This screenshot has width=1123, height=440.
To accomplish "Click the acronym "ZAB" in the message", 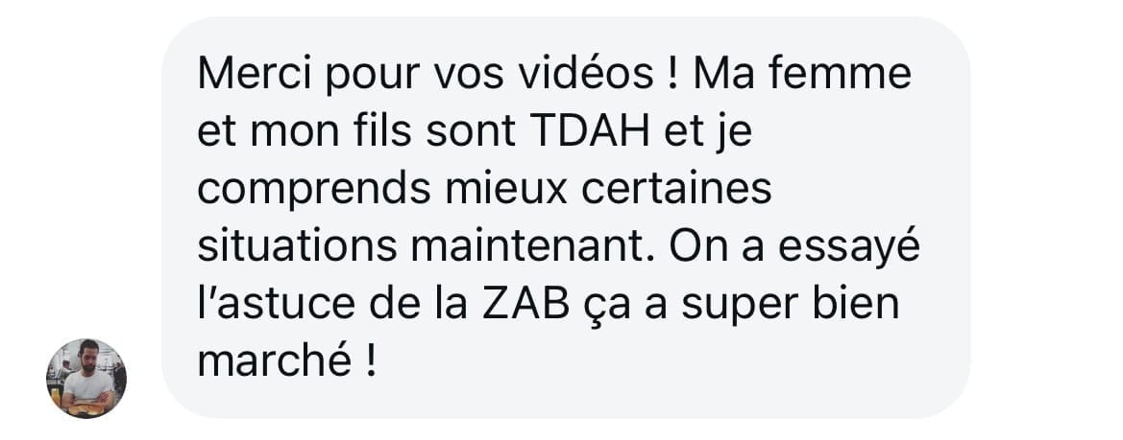I will click(525, 304).
